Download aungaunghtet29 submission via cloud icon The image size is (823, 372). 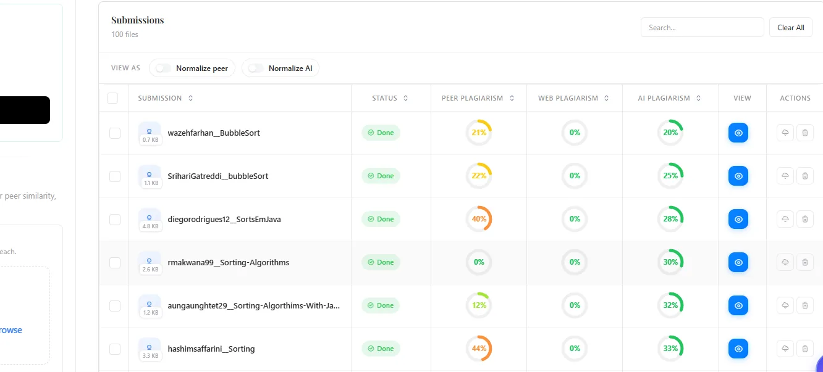[x=785, y=305]
